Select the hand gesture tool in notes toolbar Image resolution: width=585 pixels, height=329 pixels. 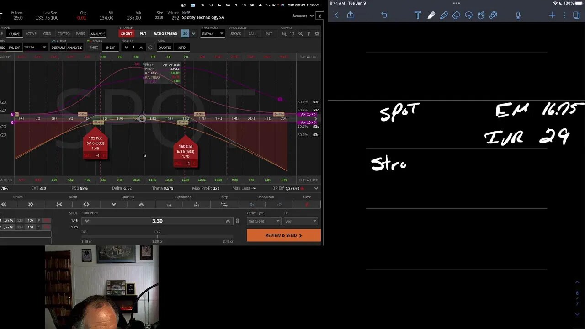(481, 15)
